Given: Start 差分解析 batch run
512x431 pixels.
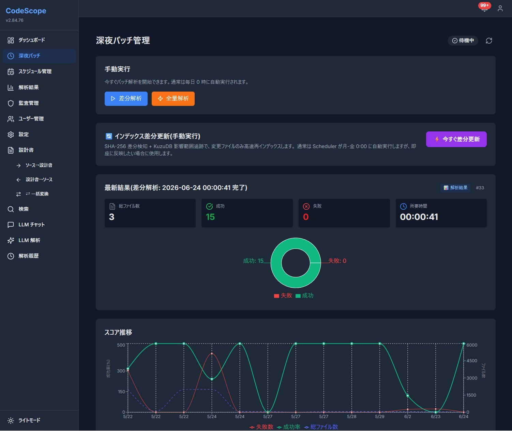Looking at the screenshot, I should 126,99.
